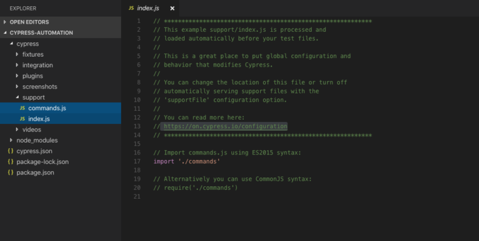Click the JS icon beside index.js in explorer
The image size is (479, 241).
pyautogui.click(x=22, y=119)
